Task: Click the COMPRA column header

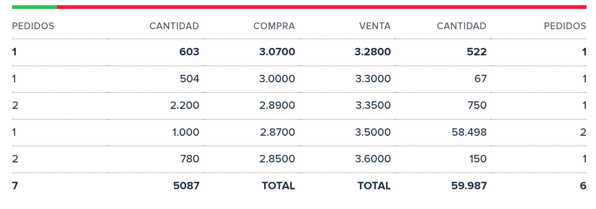Action: pyautogui.click(x=274, y=26)
